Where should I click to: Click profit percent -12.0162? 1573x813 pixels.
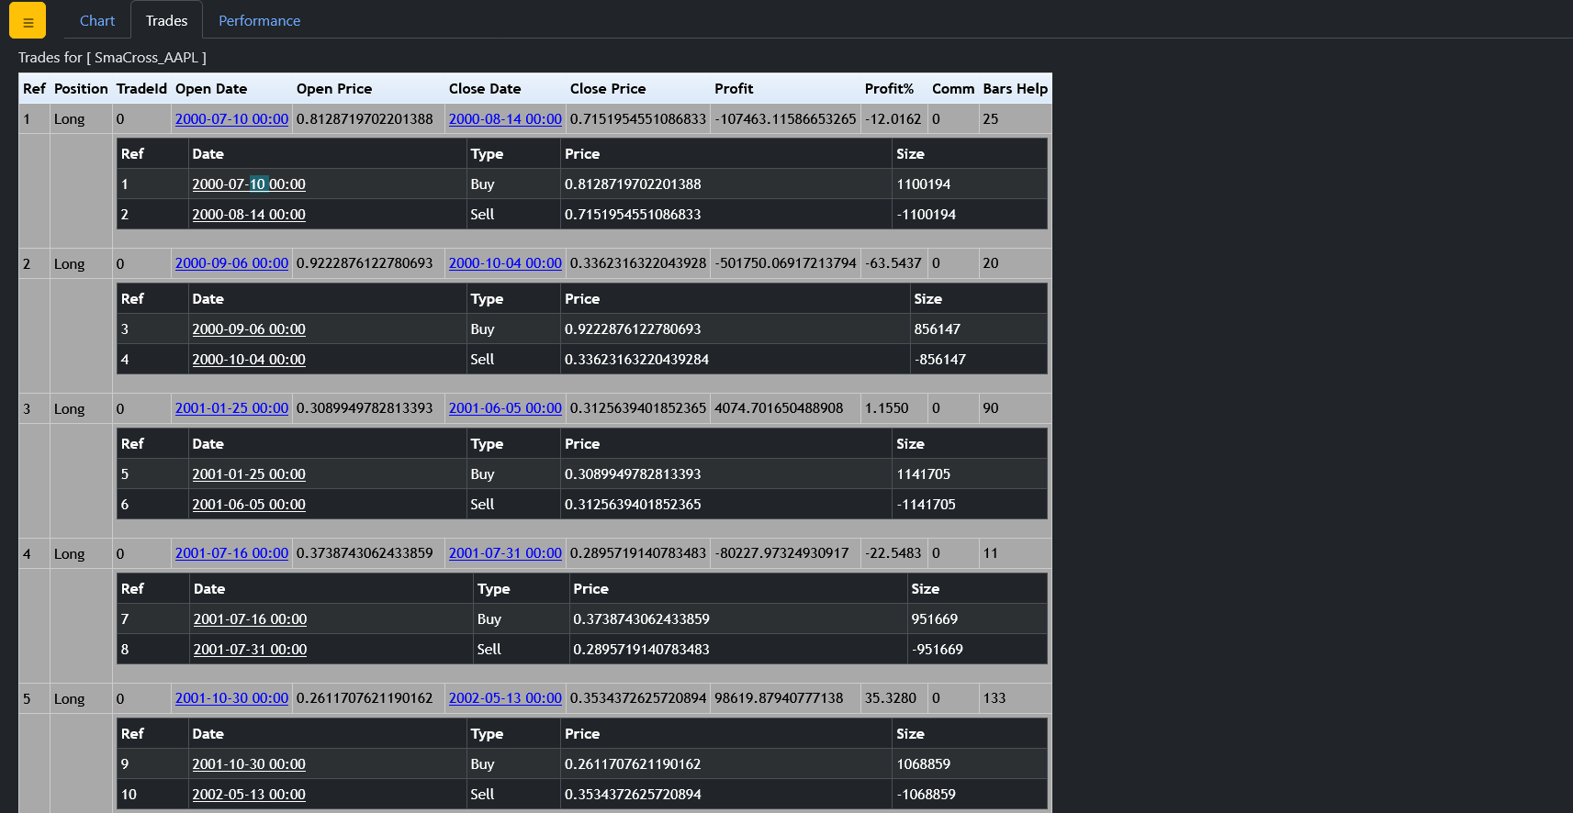[893, 119]
